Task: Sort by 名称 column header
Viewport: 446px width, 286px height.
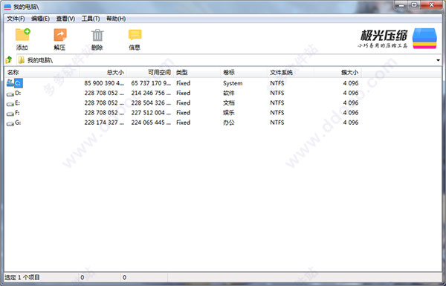Action: 42,73
